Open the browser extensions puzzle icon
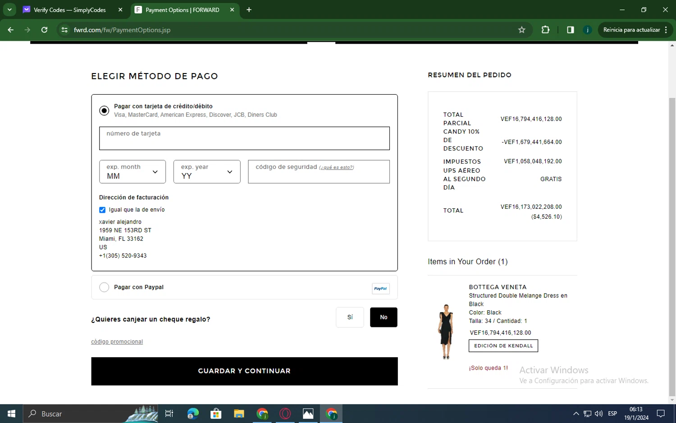The width and height of the screenshot is (676, 423). (545, 30)
